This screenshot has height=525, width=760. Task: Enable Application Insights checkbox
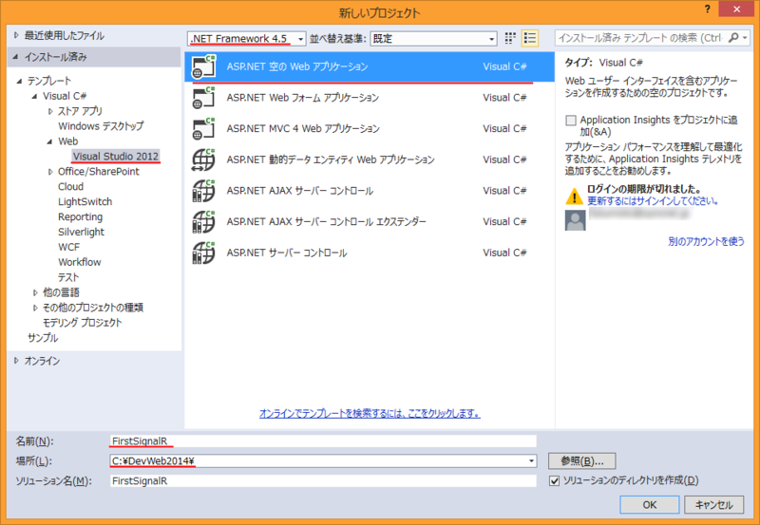click(571, 121)
